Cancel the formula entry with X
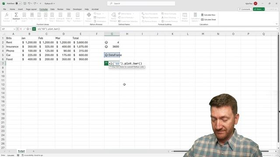Image resolution: width=280 pixels, height=157 pixels. (x=21, y=29)
